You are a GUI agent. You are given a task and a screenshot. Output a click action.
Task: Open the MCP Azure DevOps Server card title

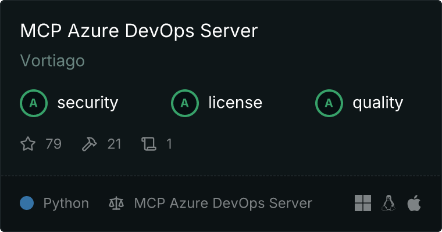click(x=138, y=31)
